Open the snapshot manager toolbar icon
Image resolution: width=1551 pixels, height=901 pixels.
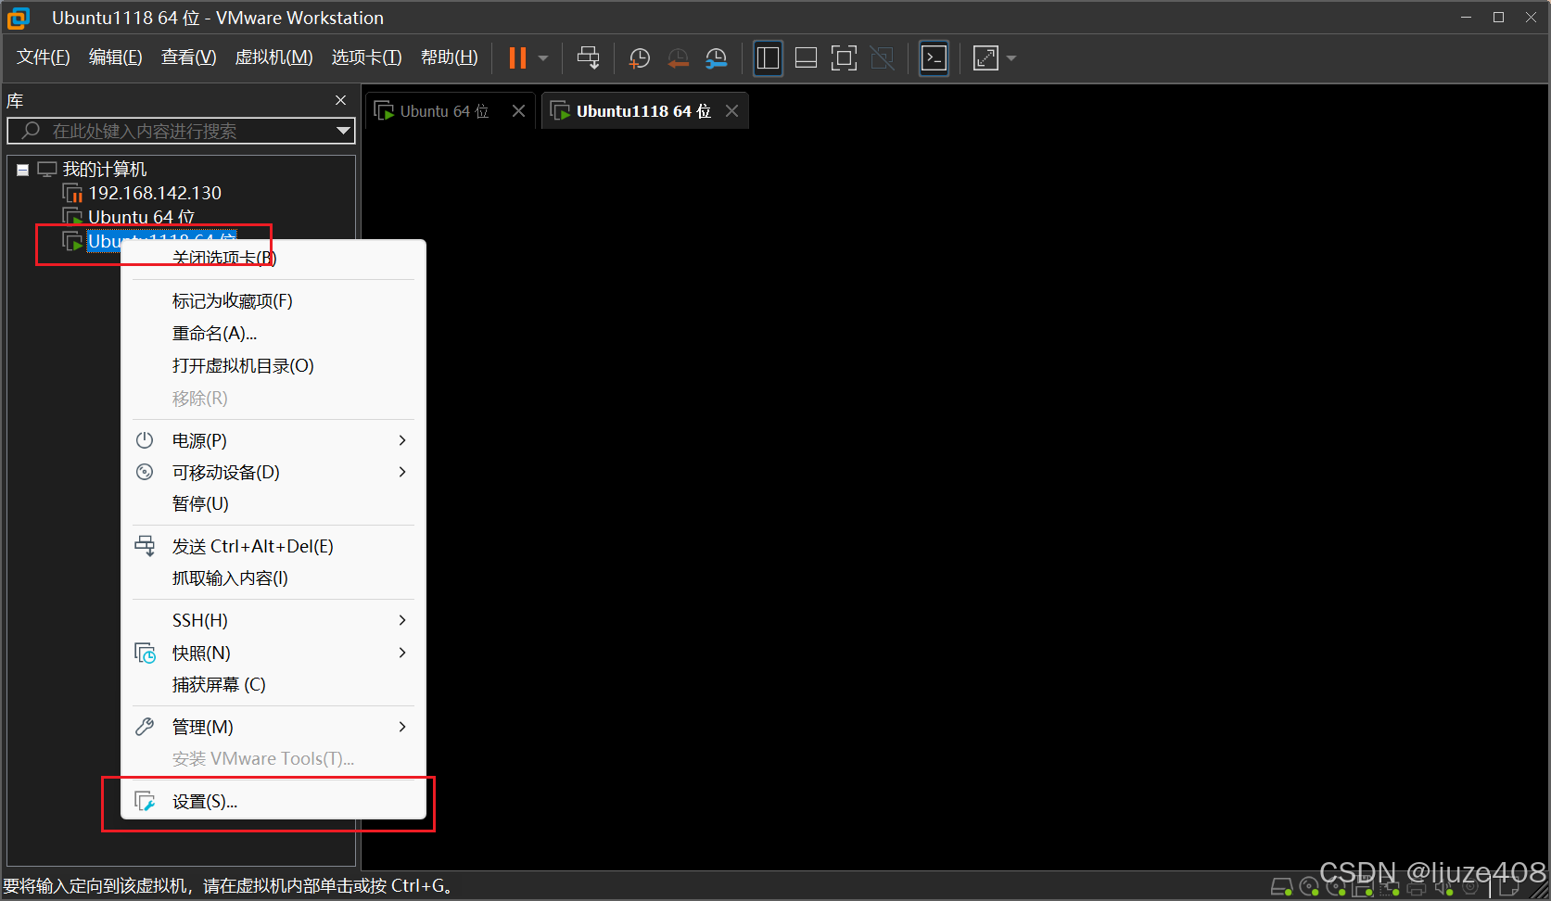click(716, 58)
